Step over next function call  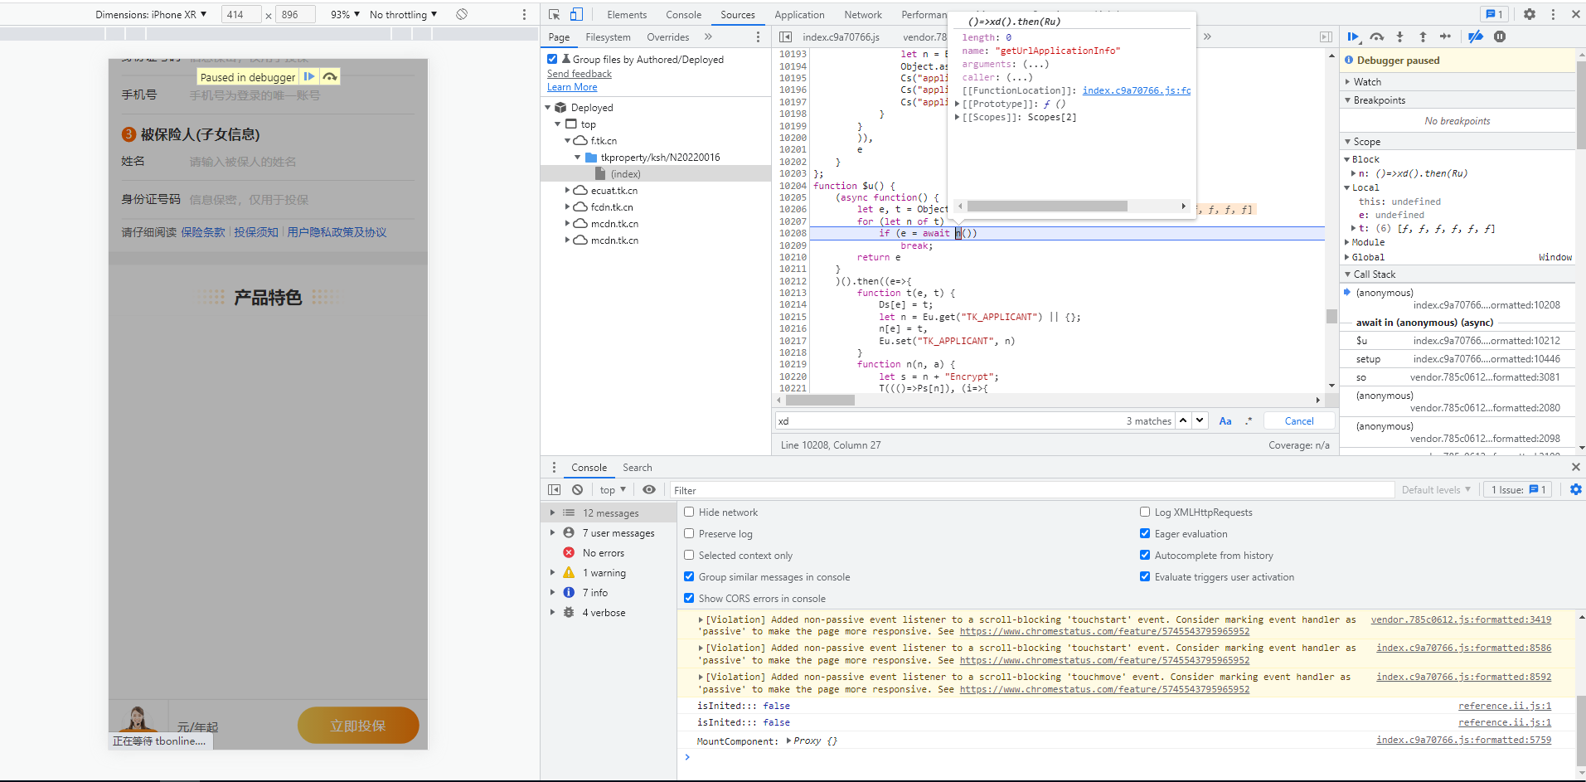1377,36
